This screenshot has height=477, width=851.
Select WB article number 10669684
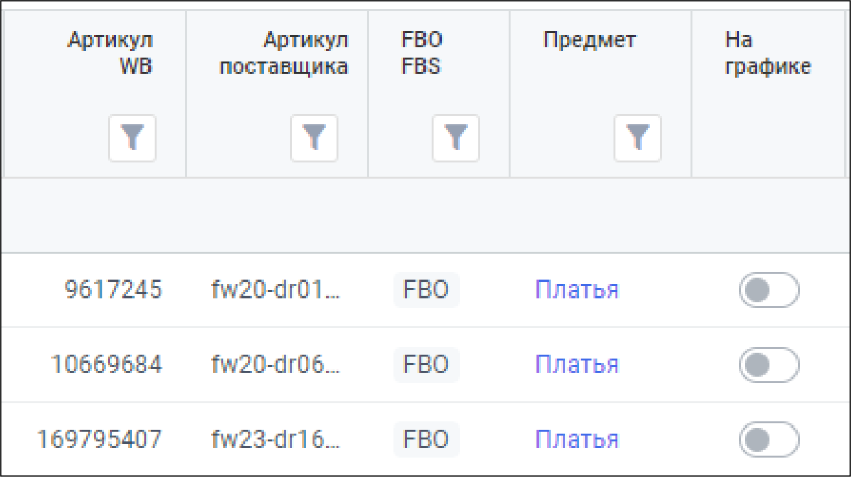point(106,365)
